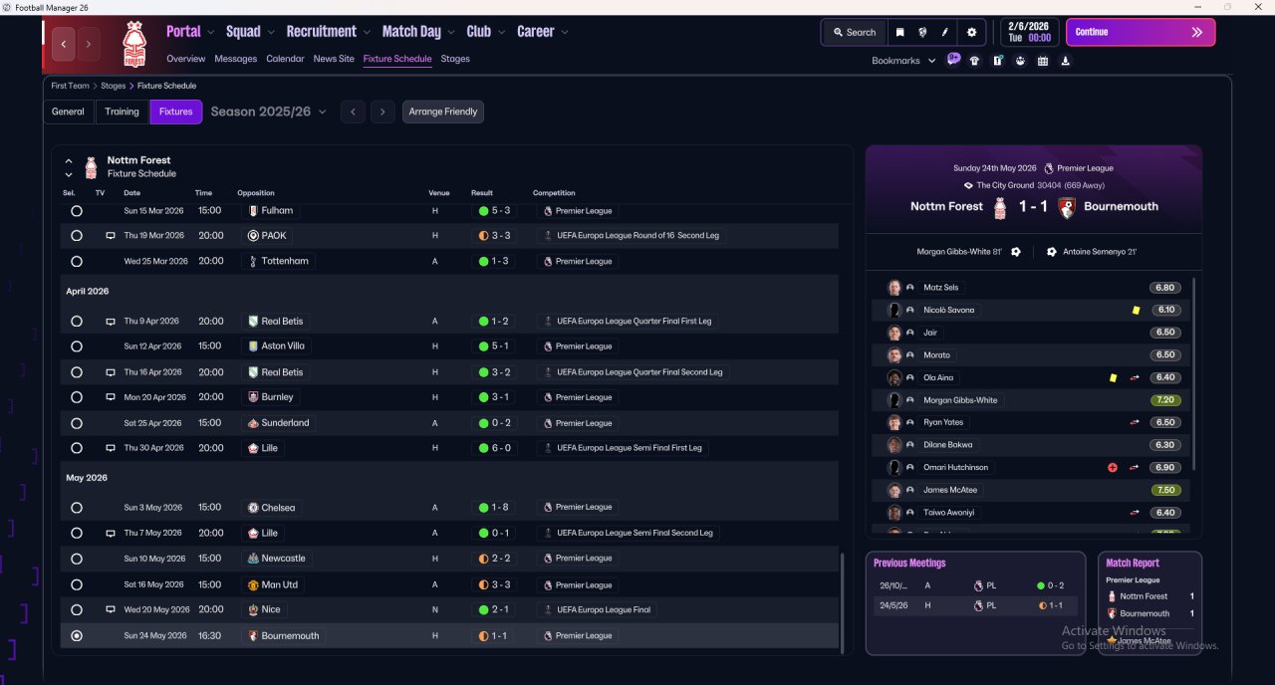This screenshot has width=1275, height=685.
Task: Click the pencil edit icon in toolbar
Action: (x=945, y=32)
